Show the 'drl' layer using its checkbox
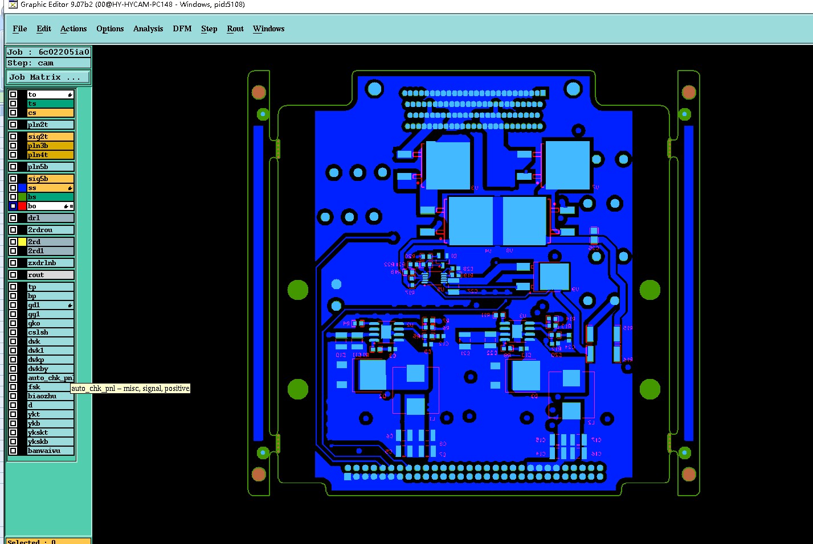Viewport: 813px width, 544px height. (x=13, y=218)
